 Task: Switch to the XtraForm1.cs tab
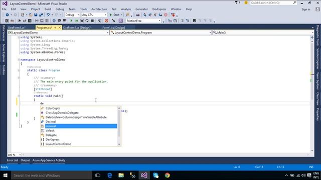[17, 27]
